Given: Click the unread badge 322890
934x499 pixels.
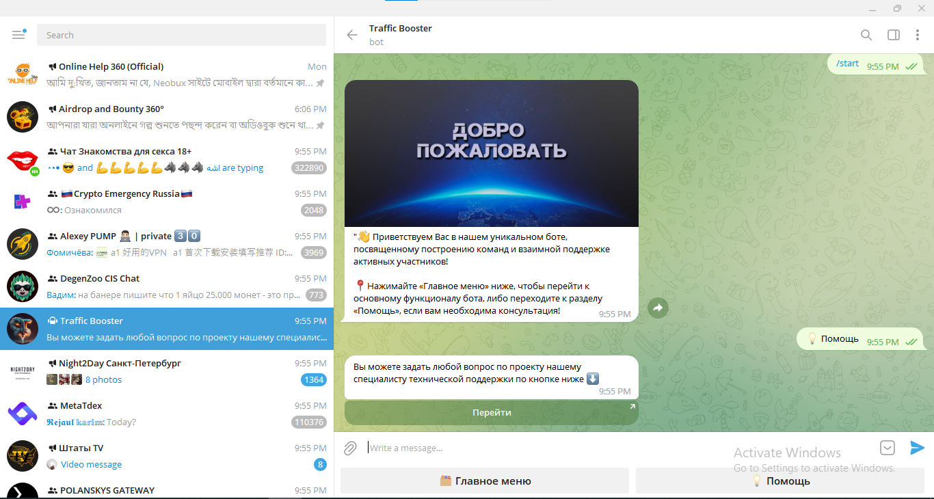Looking at the screenshot, I should pyautogui.click(x=309, y=168).
